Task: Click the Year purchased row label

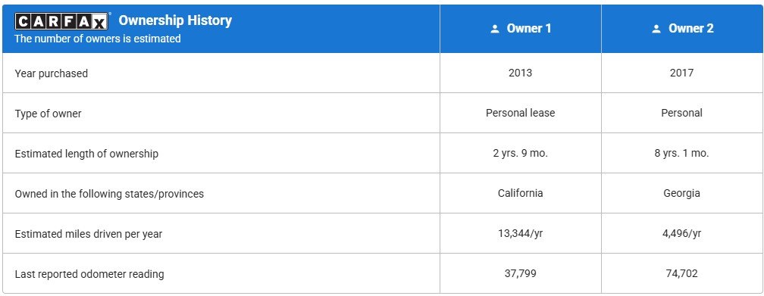Action: [x=52, y=73]
